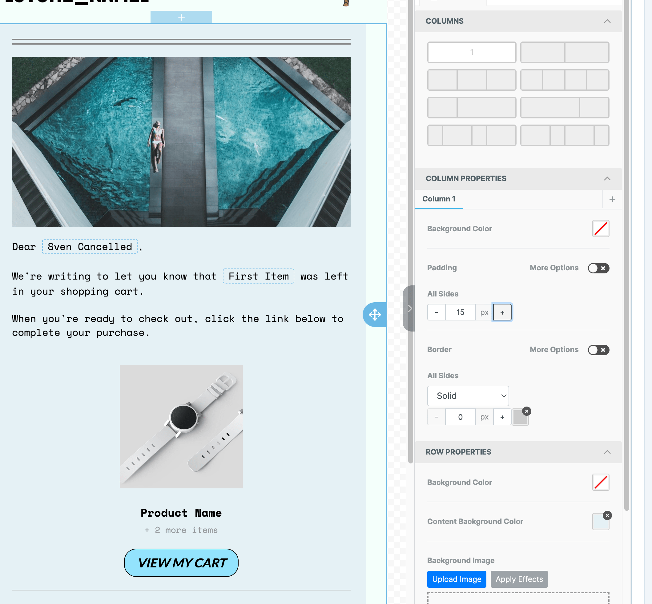The width and height of the screenshot is (652, 604).
Task: Select the two equal columns layout
Action: click(x=564, y=52)
